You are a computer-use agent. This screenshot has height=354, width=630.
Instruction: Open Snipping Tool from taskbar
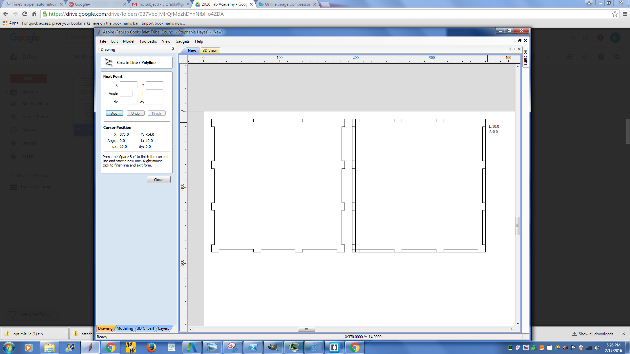[x=232, y=347]
